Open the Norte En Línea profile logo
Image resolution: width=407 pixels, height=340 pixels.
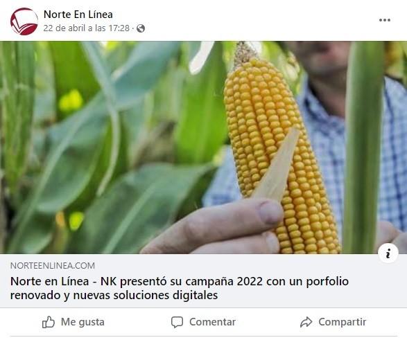24,21
